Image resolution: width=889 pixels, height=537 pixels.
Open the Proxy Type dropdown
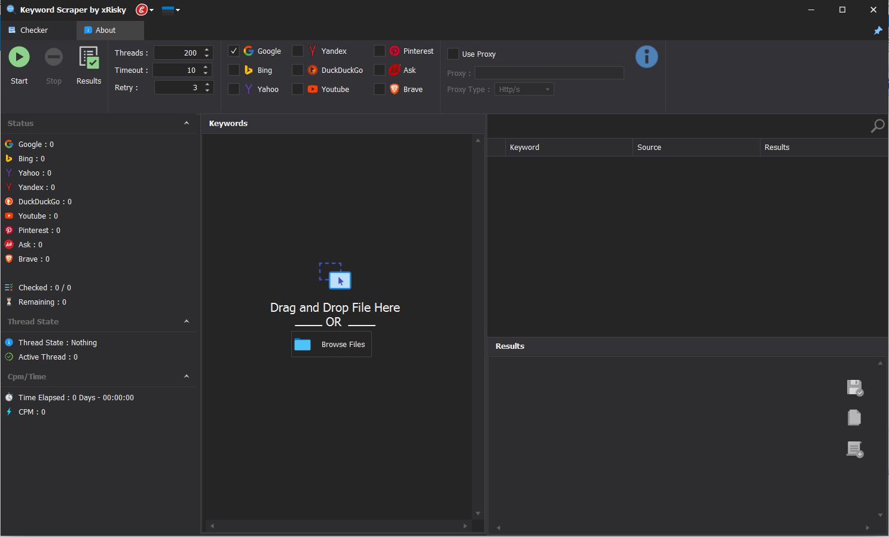click(524, 90)
